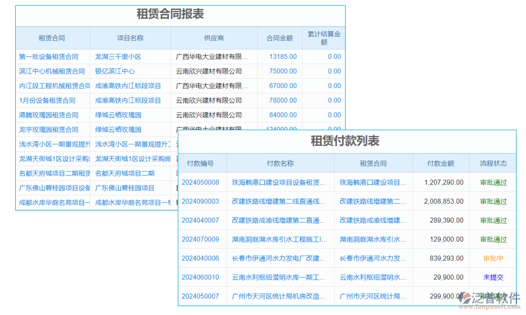Image resolution: width=526 pixels, height=315 pixels.
Task: Open contract 湖南洞庭湖水库引水工程 in payment list
Action: [x=373, y=239]
